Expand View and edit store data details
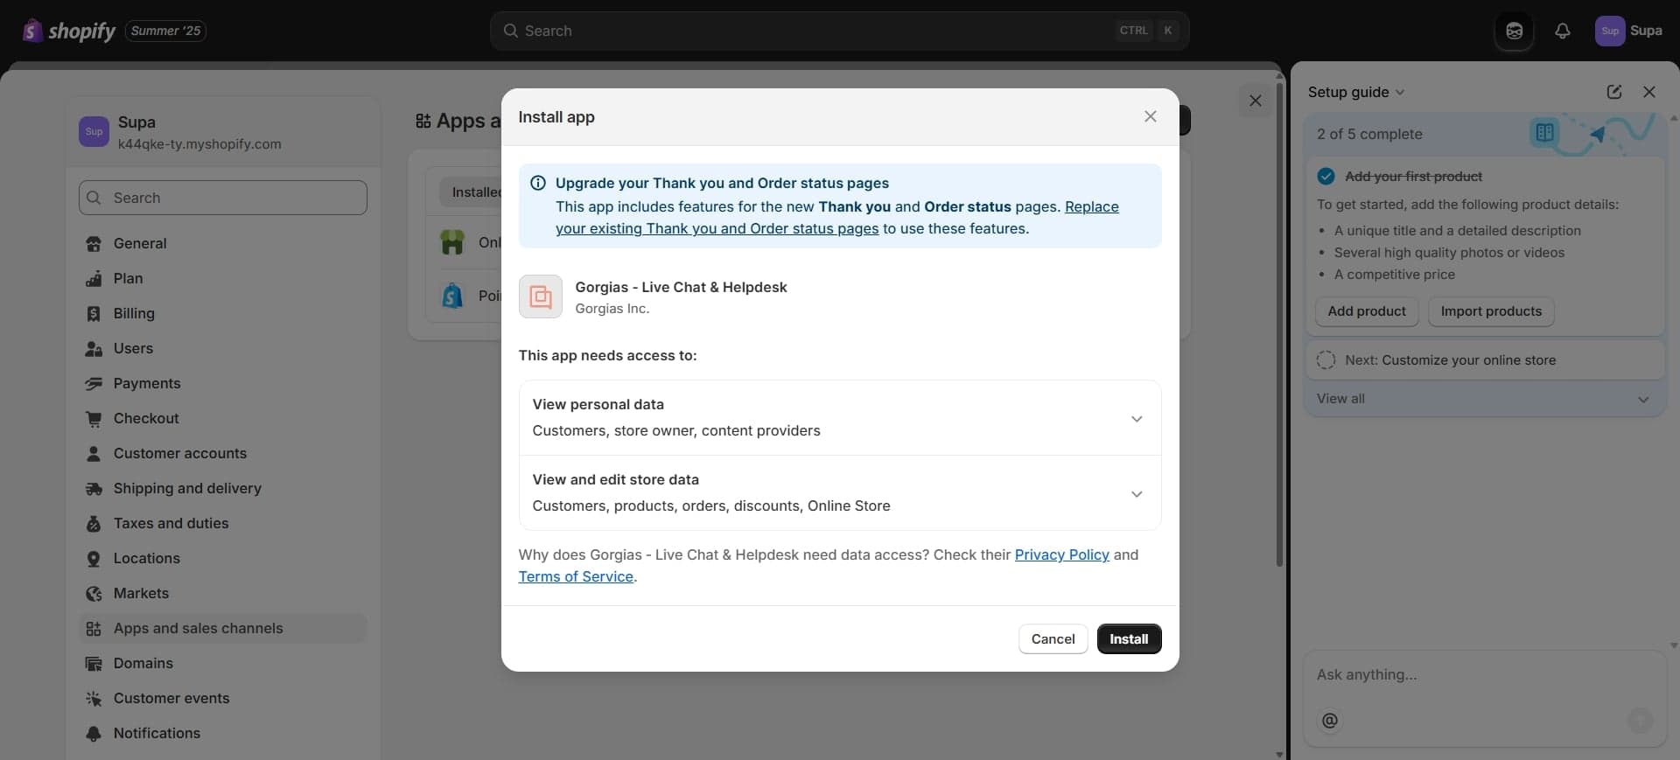Image resolution: width=1680 pixels, height=760 pixels. click(x=1137, y=493)
